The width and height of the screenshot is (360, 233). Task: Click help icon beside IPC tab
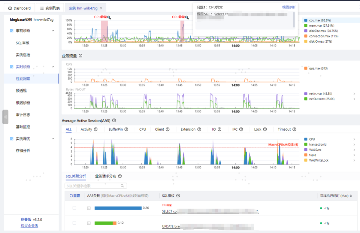(x=241, y=129)
